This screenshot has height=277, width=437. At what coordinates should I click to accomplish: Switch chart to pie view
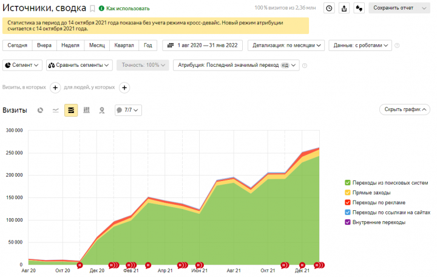tap(41, 110)
